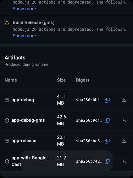
Task: Click the Build Release (gms) warning icon
Action: [7, 23]
